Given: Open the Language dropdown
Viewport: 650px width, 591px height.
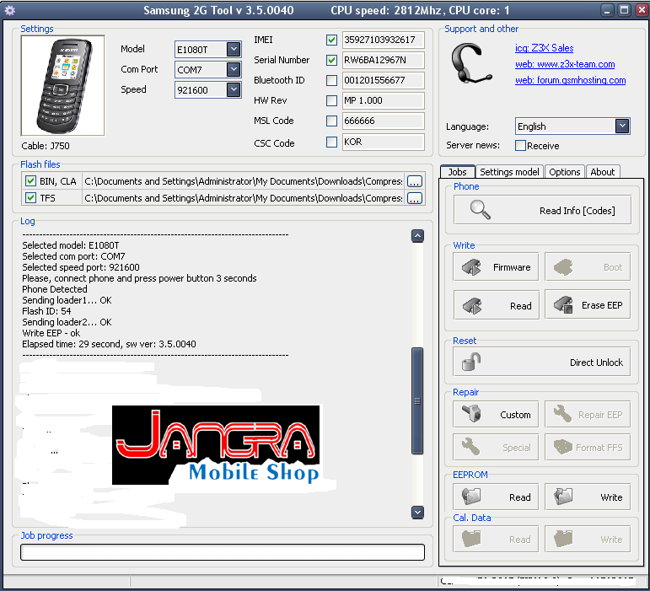Looking at the screenshot, I should (622, 126).
